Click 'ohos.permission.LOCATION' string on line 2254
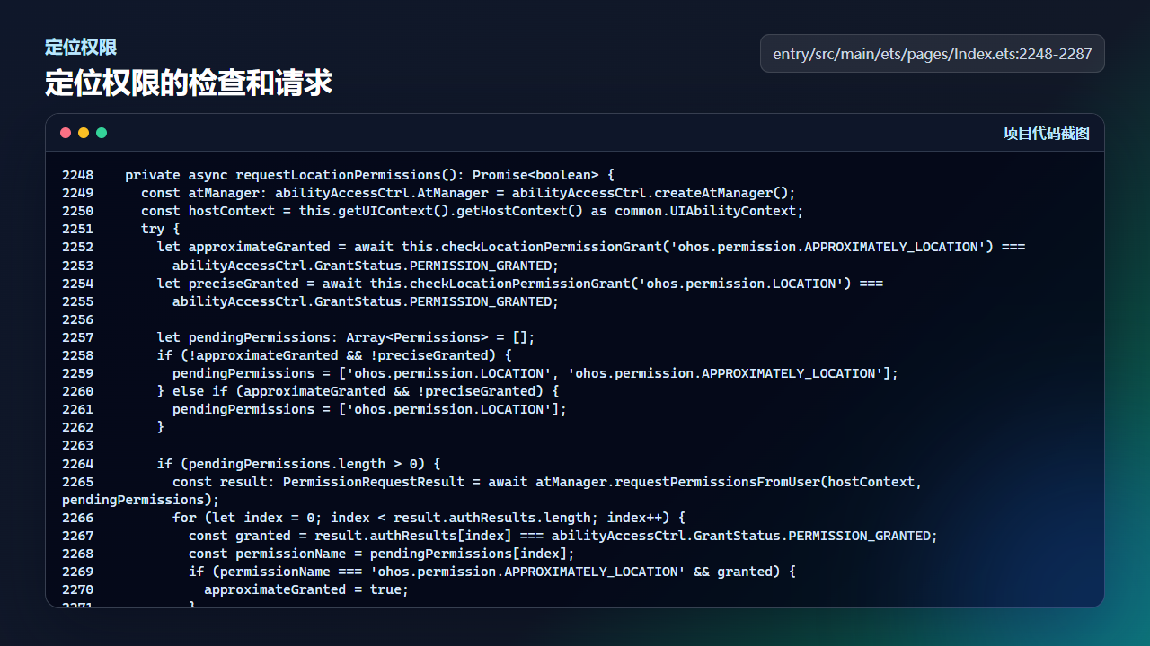This screenshot has height=646, width=1150. [745, 284]
